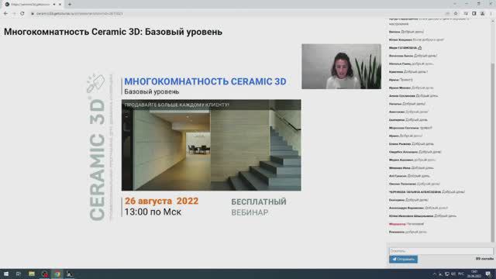This screenshot has width=496, height=279.
Task: Click the online viewers counter
Action: pyautogui.click(x=484, y=259)
